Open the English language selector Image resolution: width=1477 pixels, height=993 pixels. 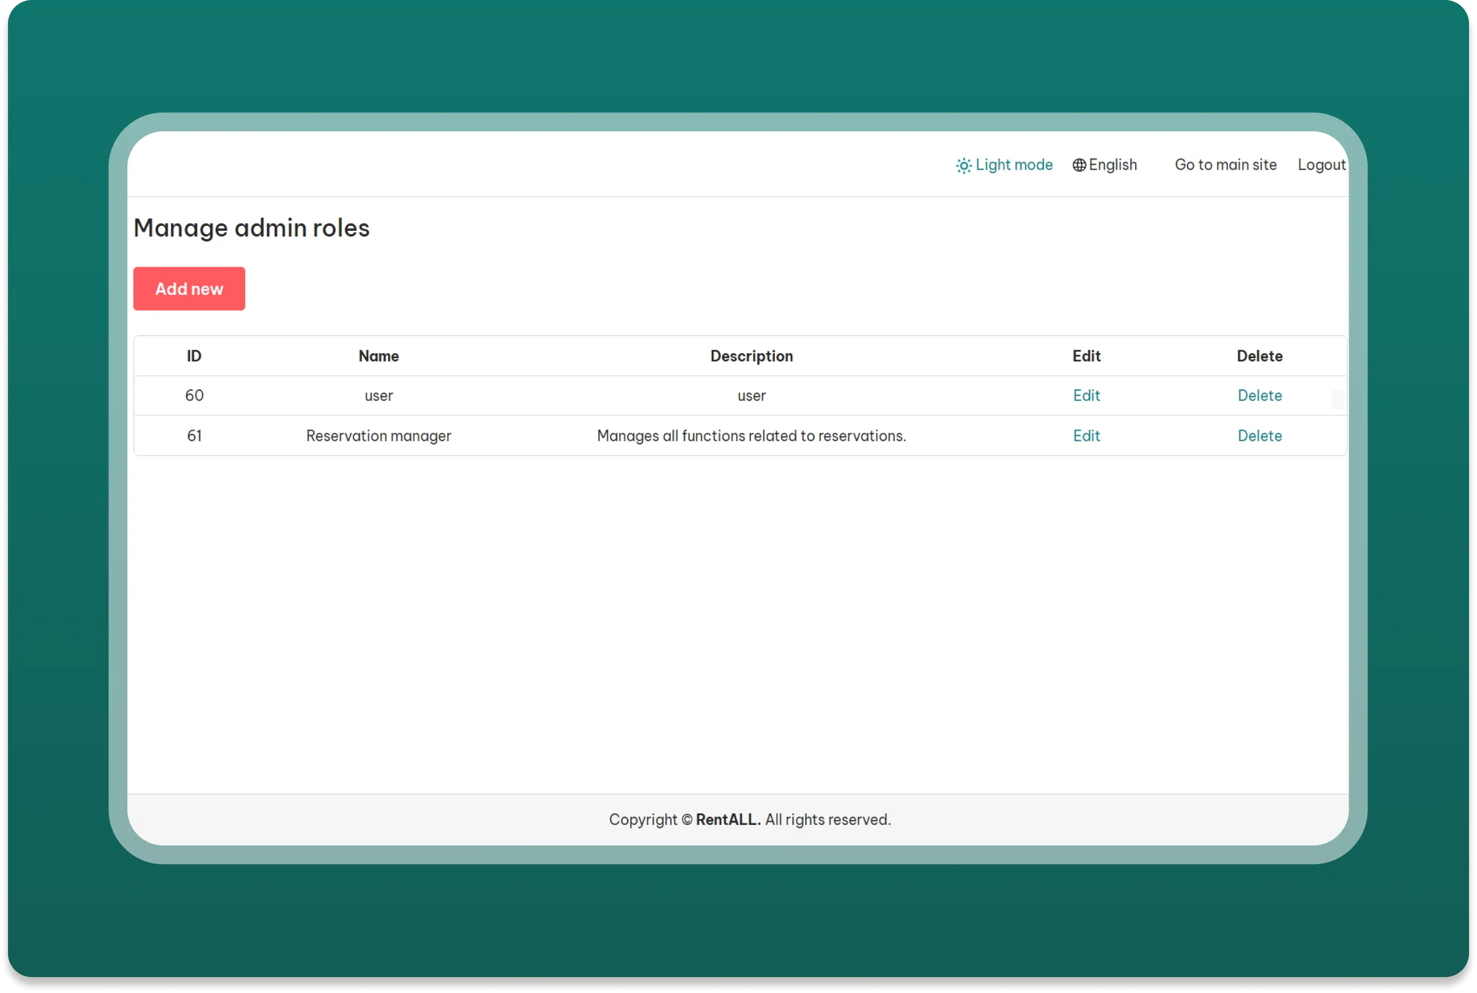(1105, 165)
